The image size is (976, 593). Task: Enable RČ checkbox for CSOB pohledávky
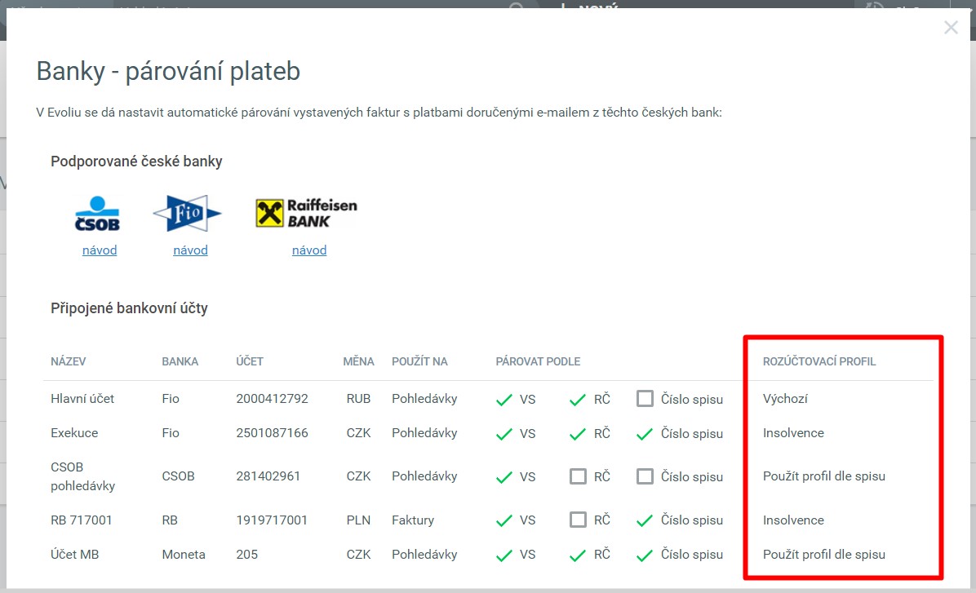tap(578, 476)
